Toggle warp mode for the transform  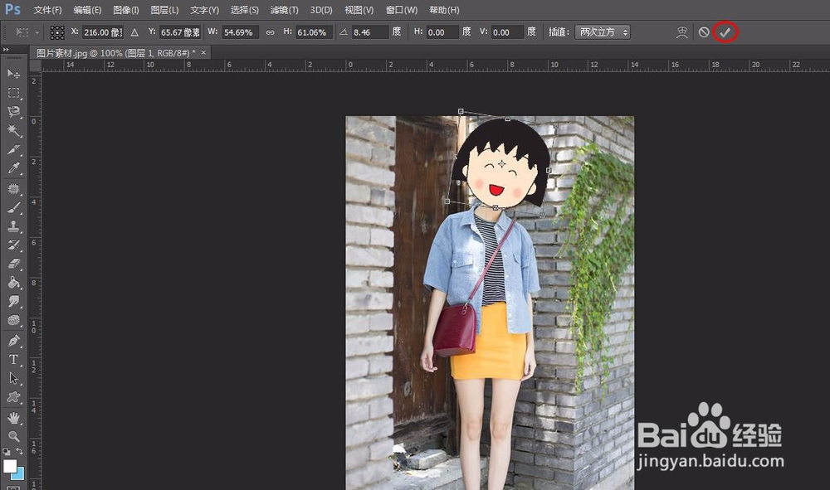(681, 32)
